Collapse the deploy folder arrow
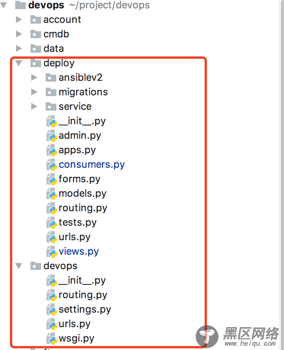 point(19,63)
